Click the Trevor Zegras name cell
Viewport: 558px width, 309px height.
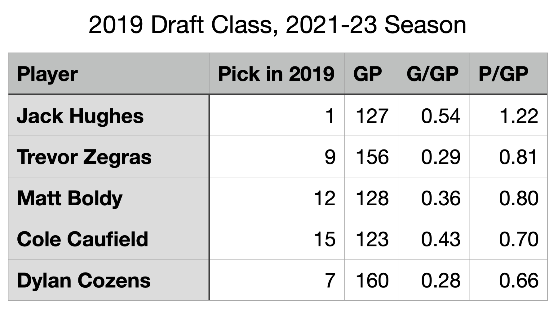point(84,157)
